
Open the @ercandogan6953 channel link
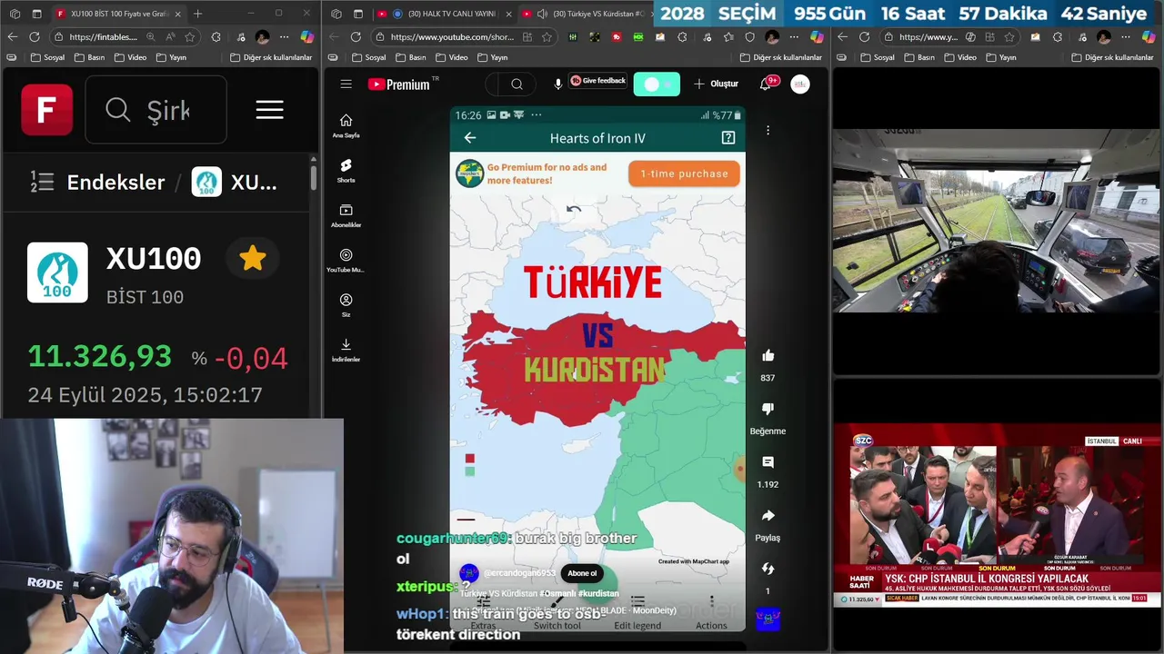[519, 573]
